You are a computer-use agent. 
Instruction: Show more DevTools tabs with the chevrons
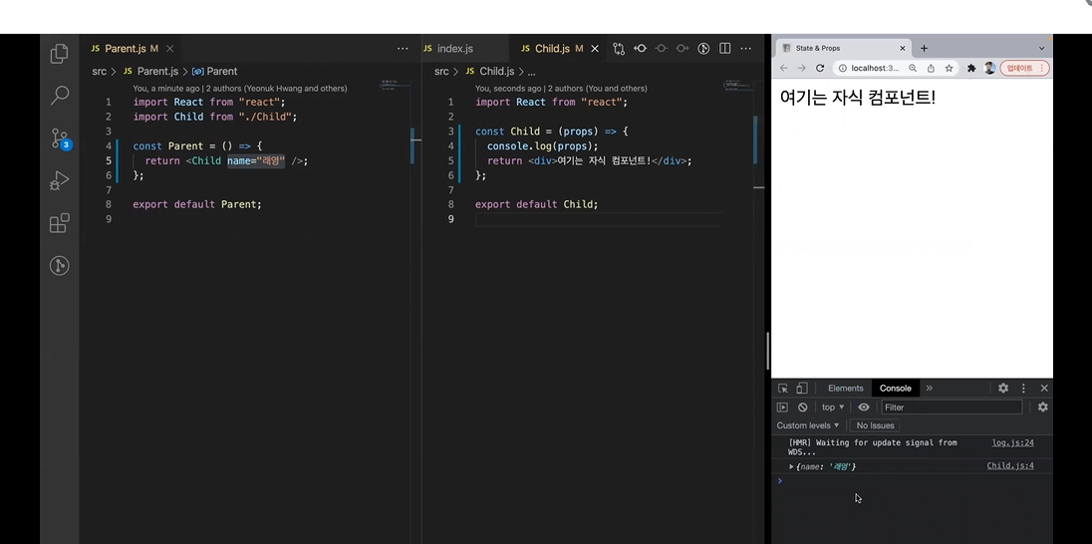coord(929,388)
